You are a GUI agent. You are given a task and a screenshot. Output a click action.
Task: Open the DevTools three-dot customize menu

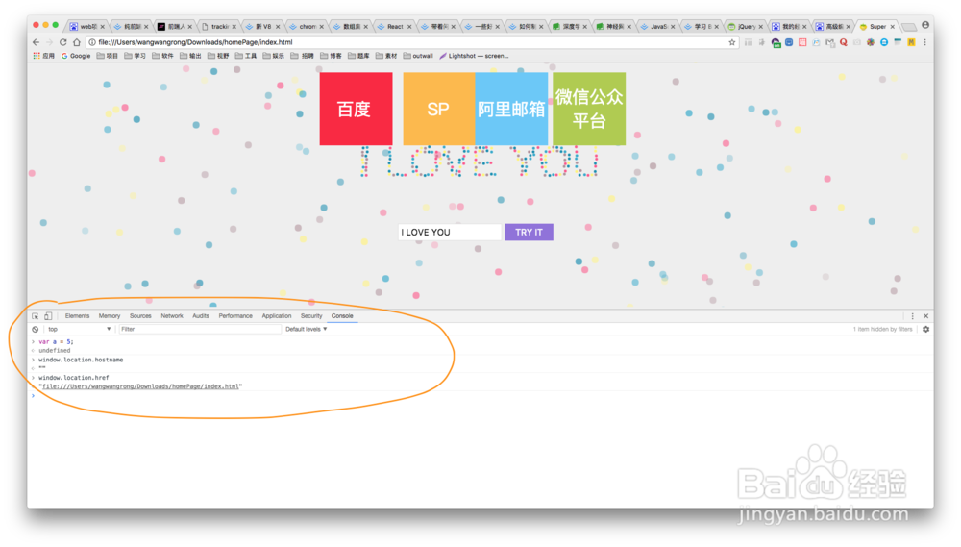pyautogui.click(x=913, y=316)
